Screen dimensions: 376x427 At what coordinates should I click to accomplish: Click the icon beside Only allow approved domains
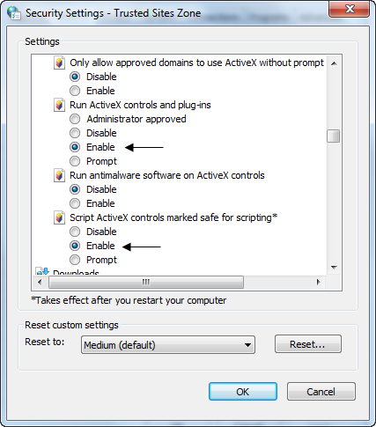pyautogui.click(x=59, y=63)
